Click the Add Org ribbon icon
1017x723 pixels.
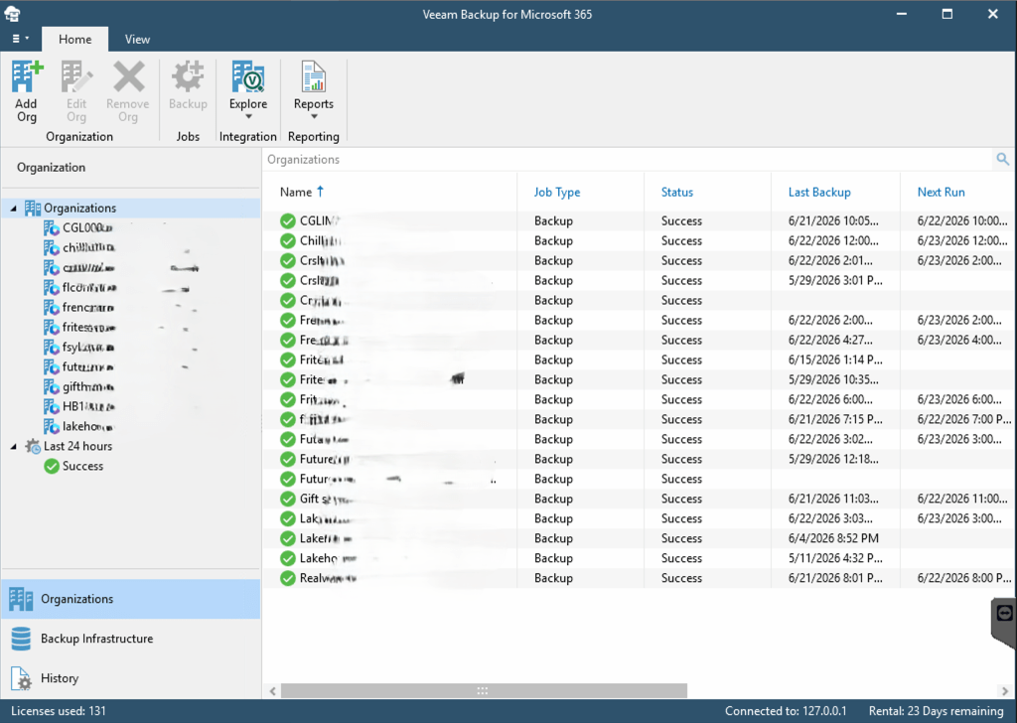(x=27, y=77)
